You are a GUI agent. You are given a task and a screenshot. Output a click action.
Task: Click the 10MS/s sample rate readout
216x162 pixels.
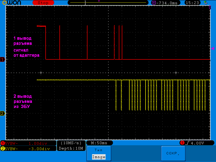71,143
